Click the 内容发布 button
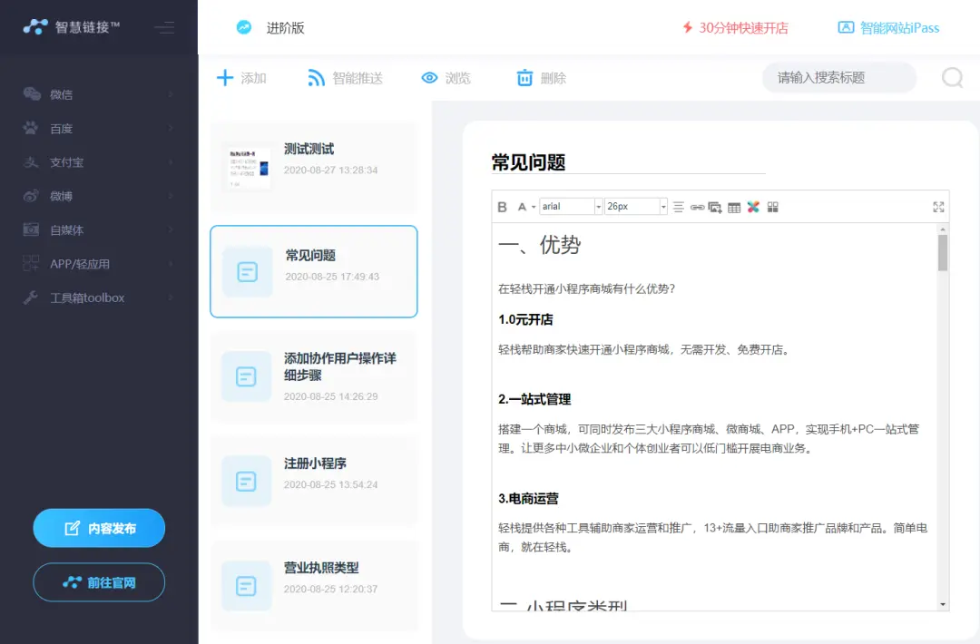 coord(99,528)
